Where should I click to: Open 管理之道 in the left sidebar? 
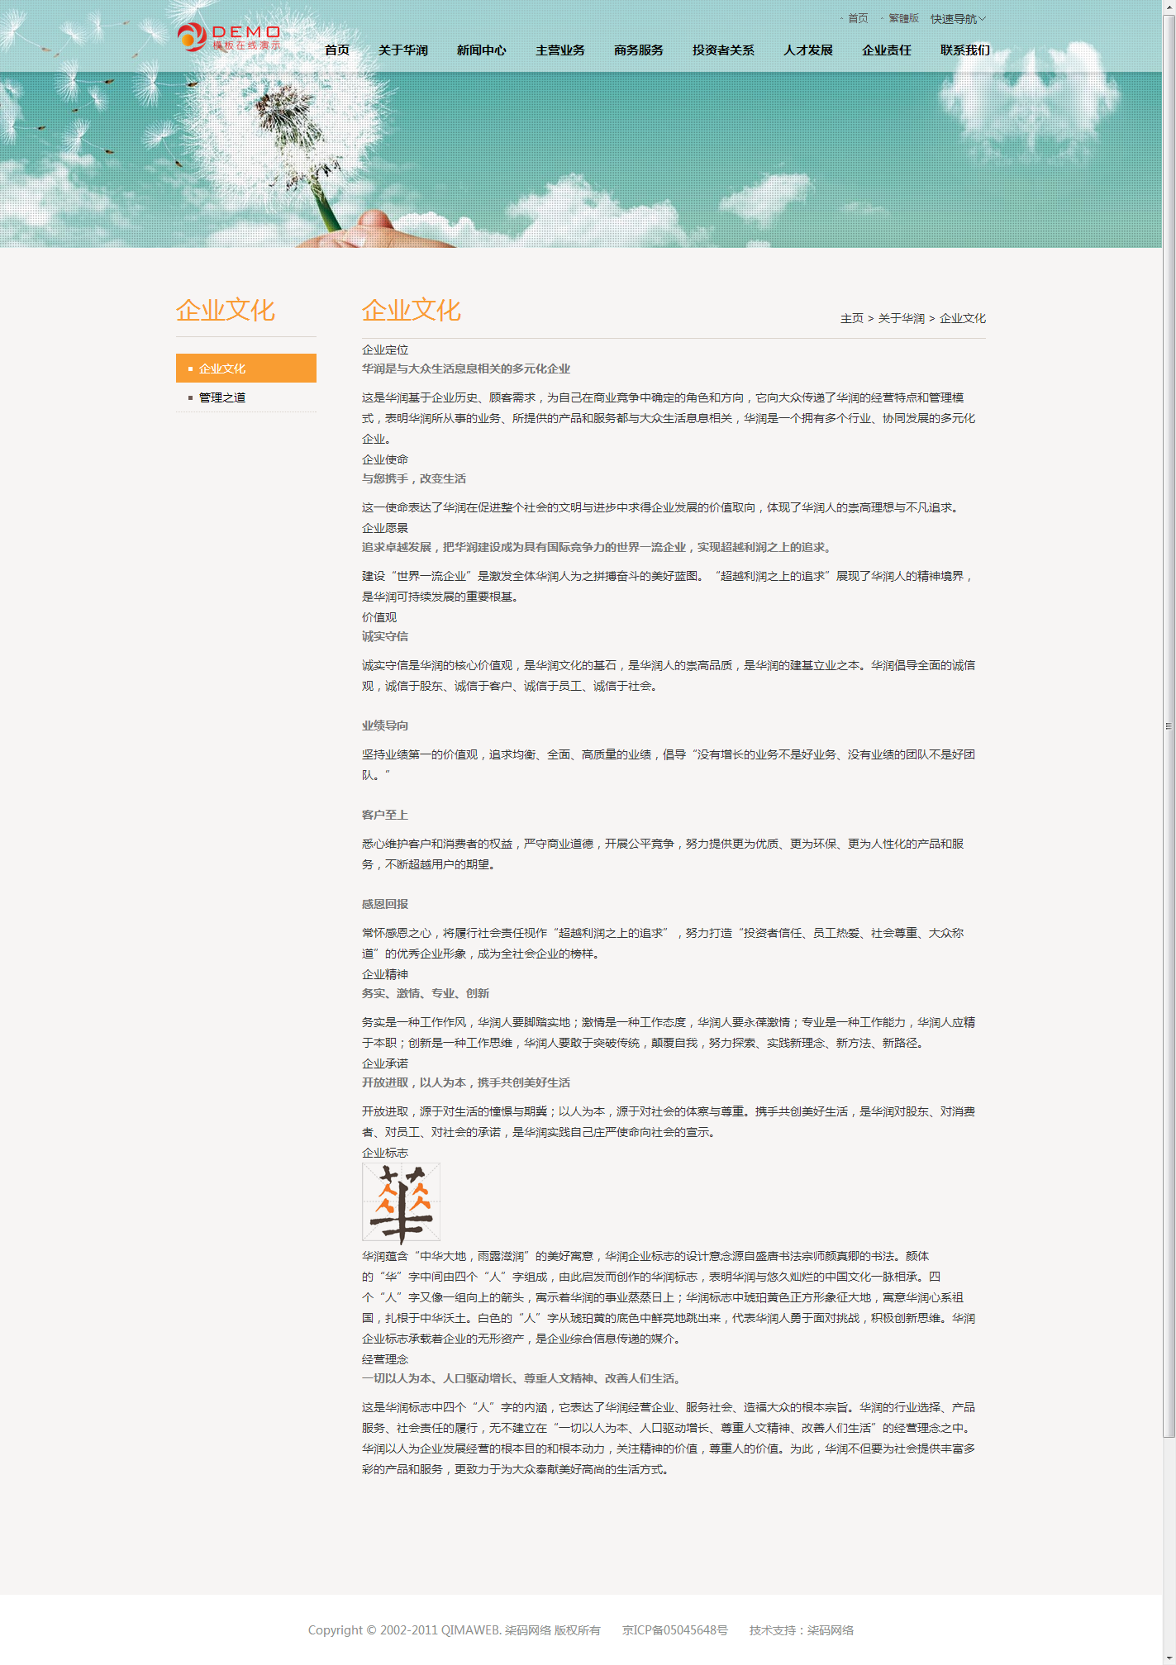(x=222, y=397)
